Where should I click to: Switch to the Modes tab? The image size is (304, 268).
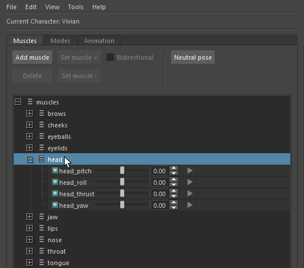coord(60,41)
